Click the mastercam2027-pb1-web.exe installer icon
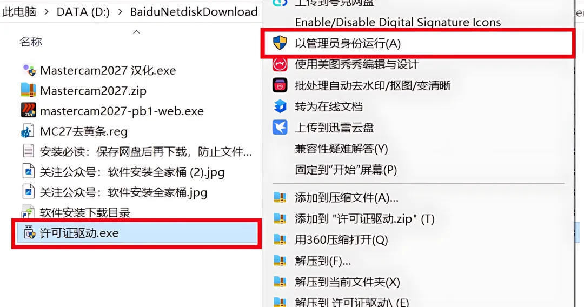 coord(29,110)
